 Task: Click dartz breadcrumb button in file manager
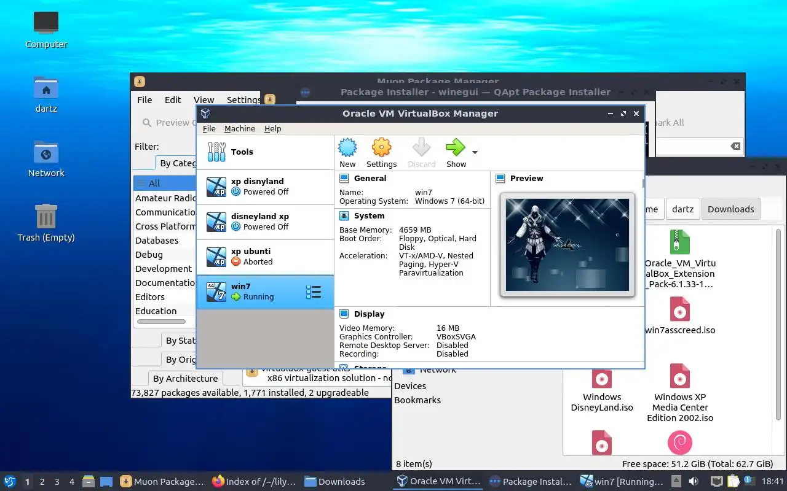pos(682,209)
